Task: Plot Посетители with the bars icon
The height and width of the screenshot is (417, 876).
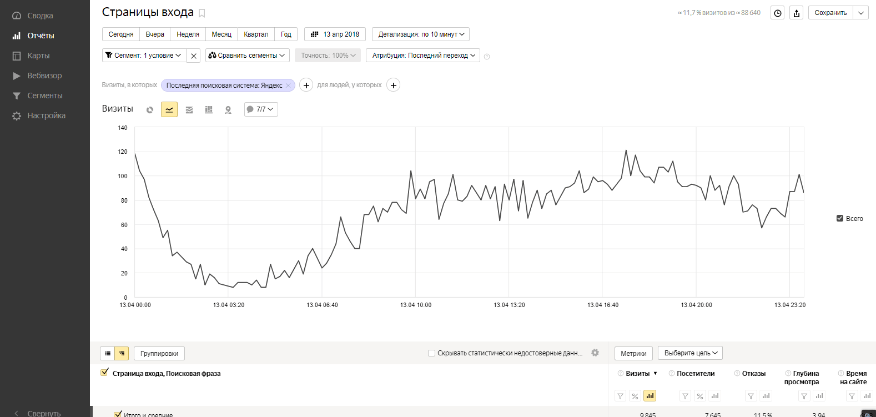Action: 715,396
